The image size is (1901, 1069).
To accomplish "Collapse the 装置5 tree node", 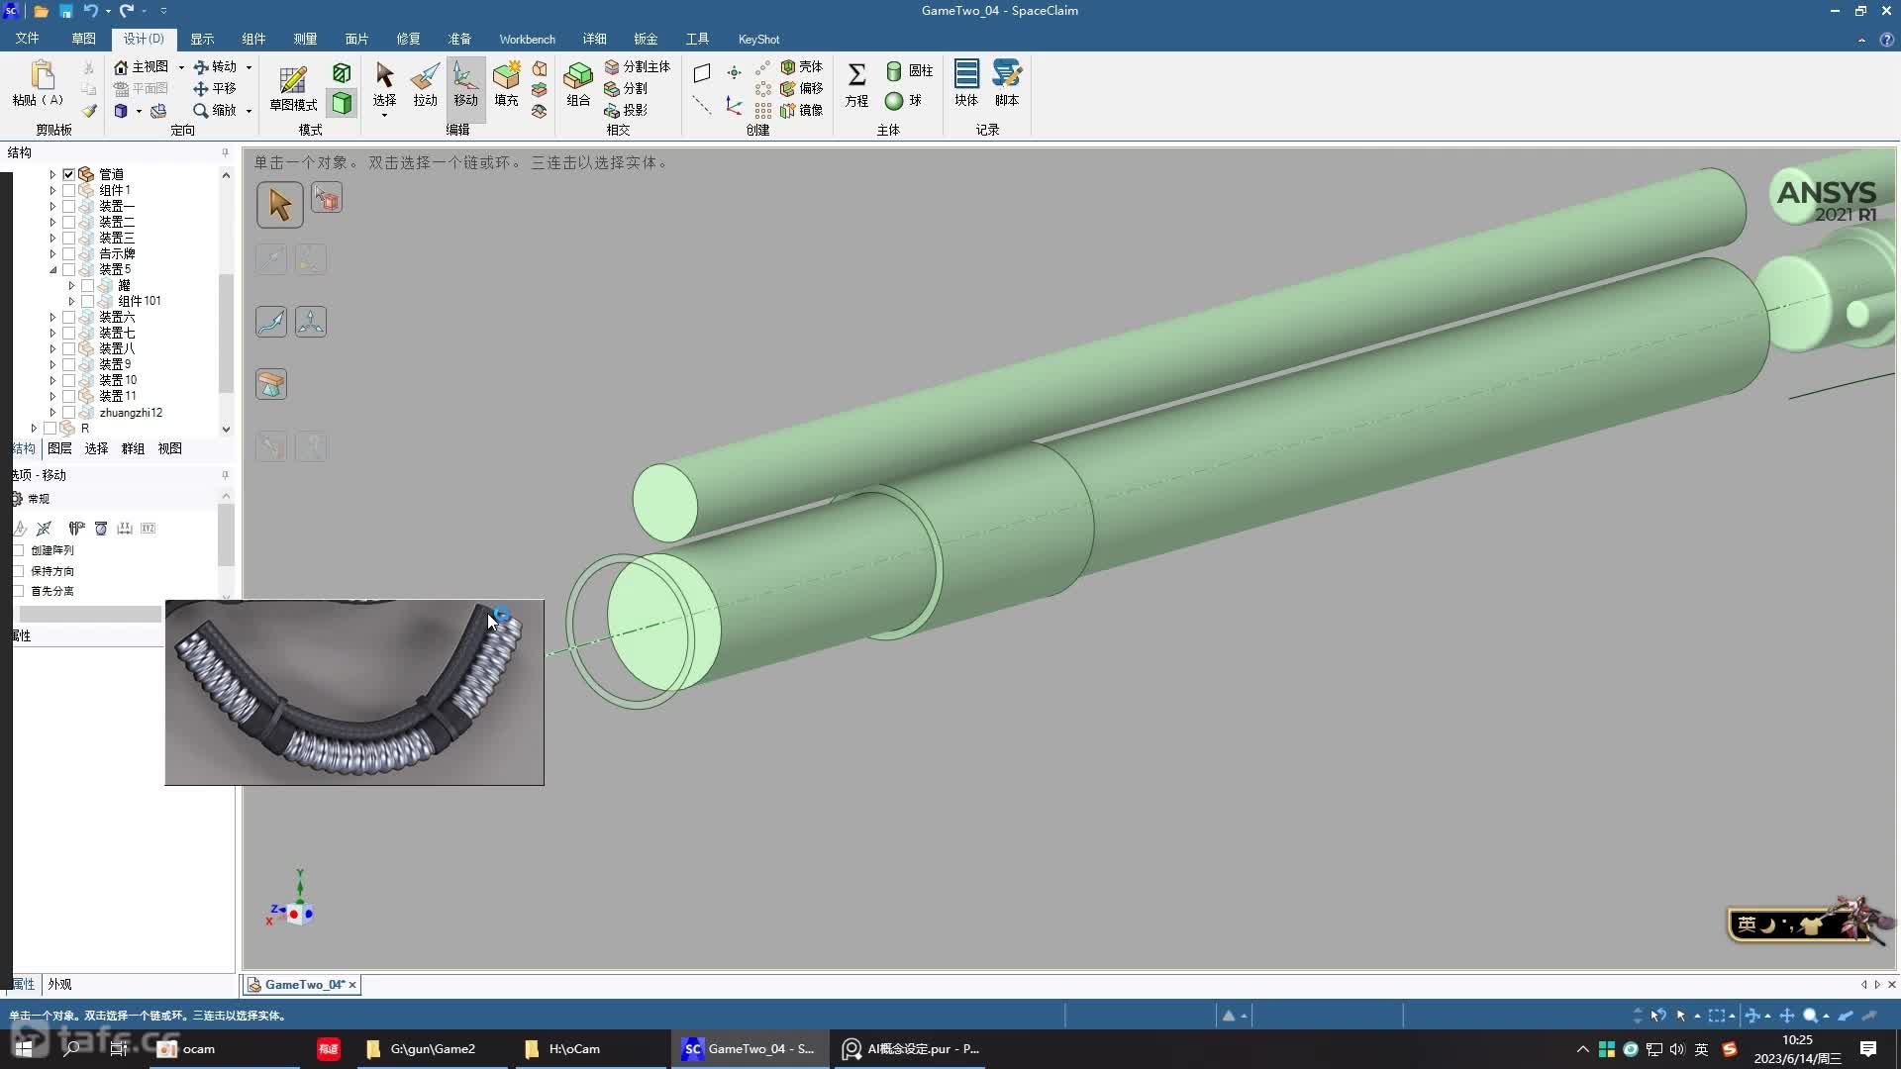I will point(52,269).
